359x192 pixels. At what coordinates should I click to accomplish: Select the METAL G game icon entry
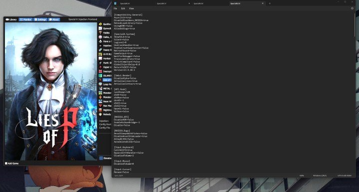click(x=100, y=88)
